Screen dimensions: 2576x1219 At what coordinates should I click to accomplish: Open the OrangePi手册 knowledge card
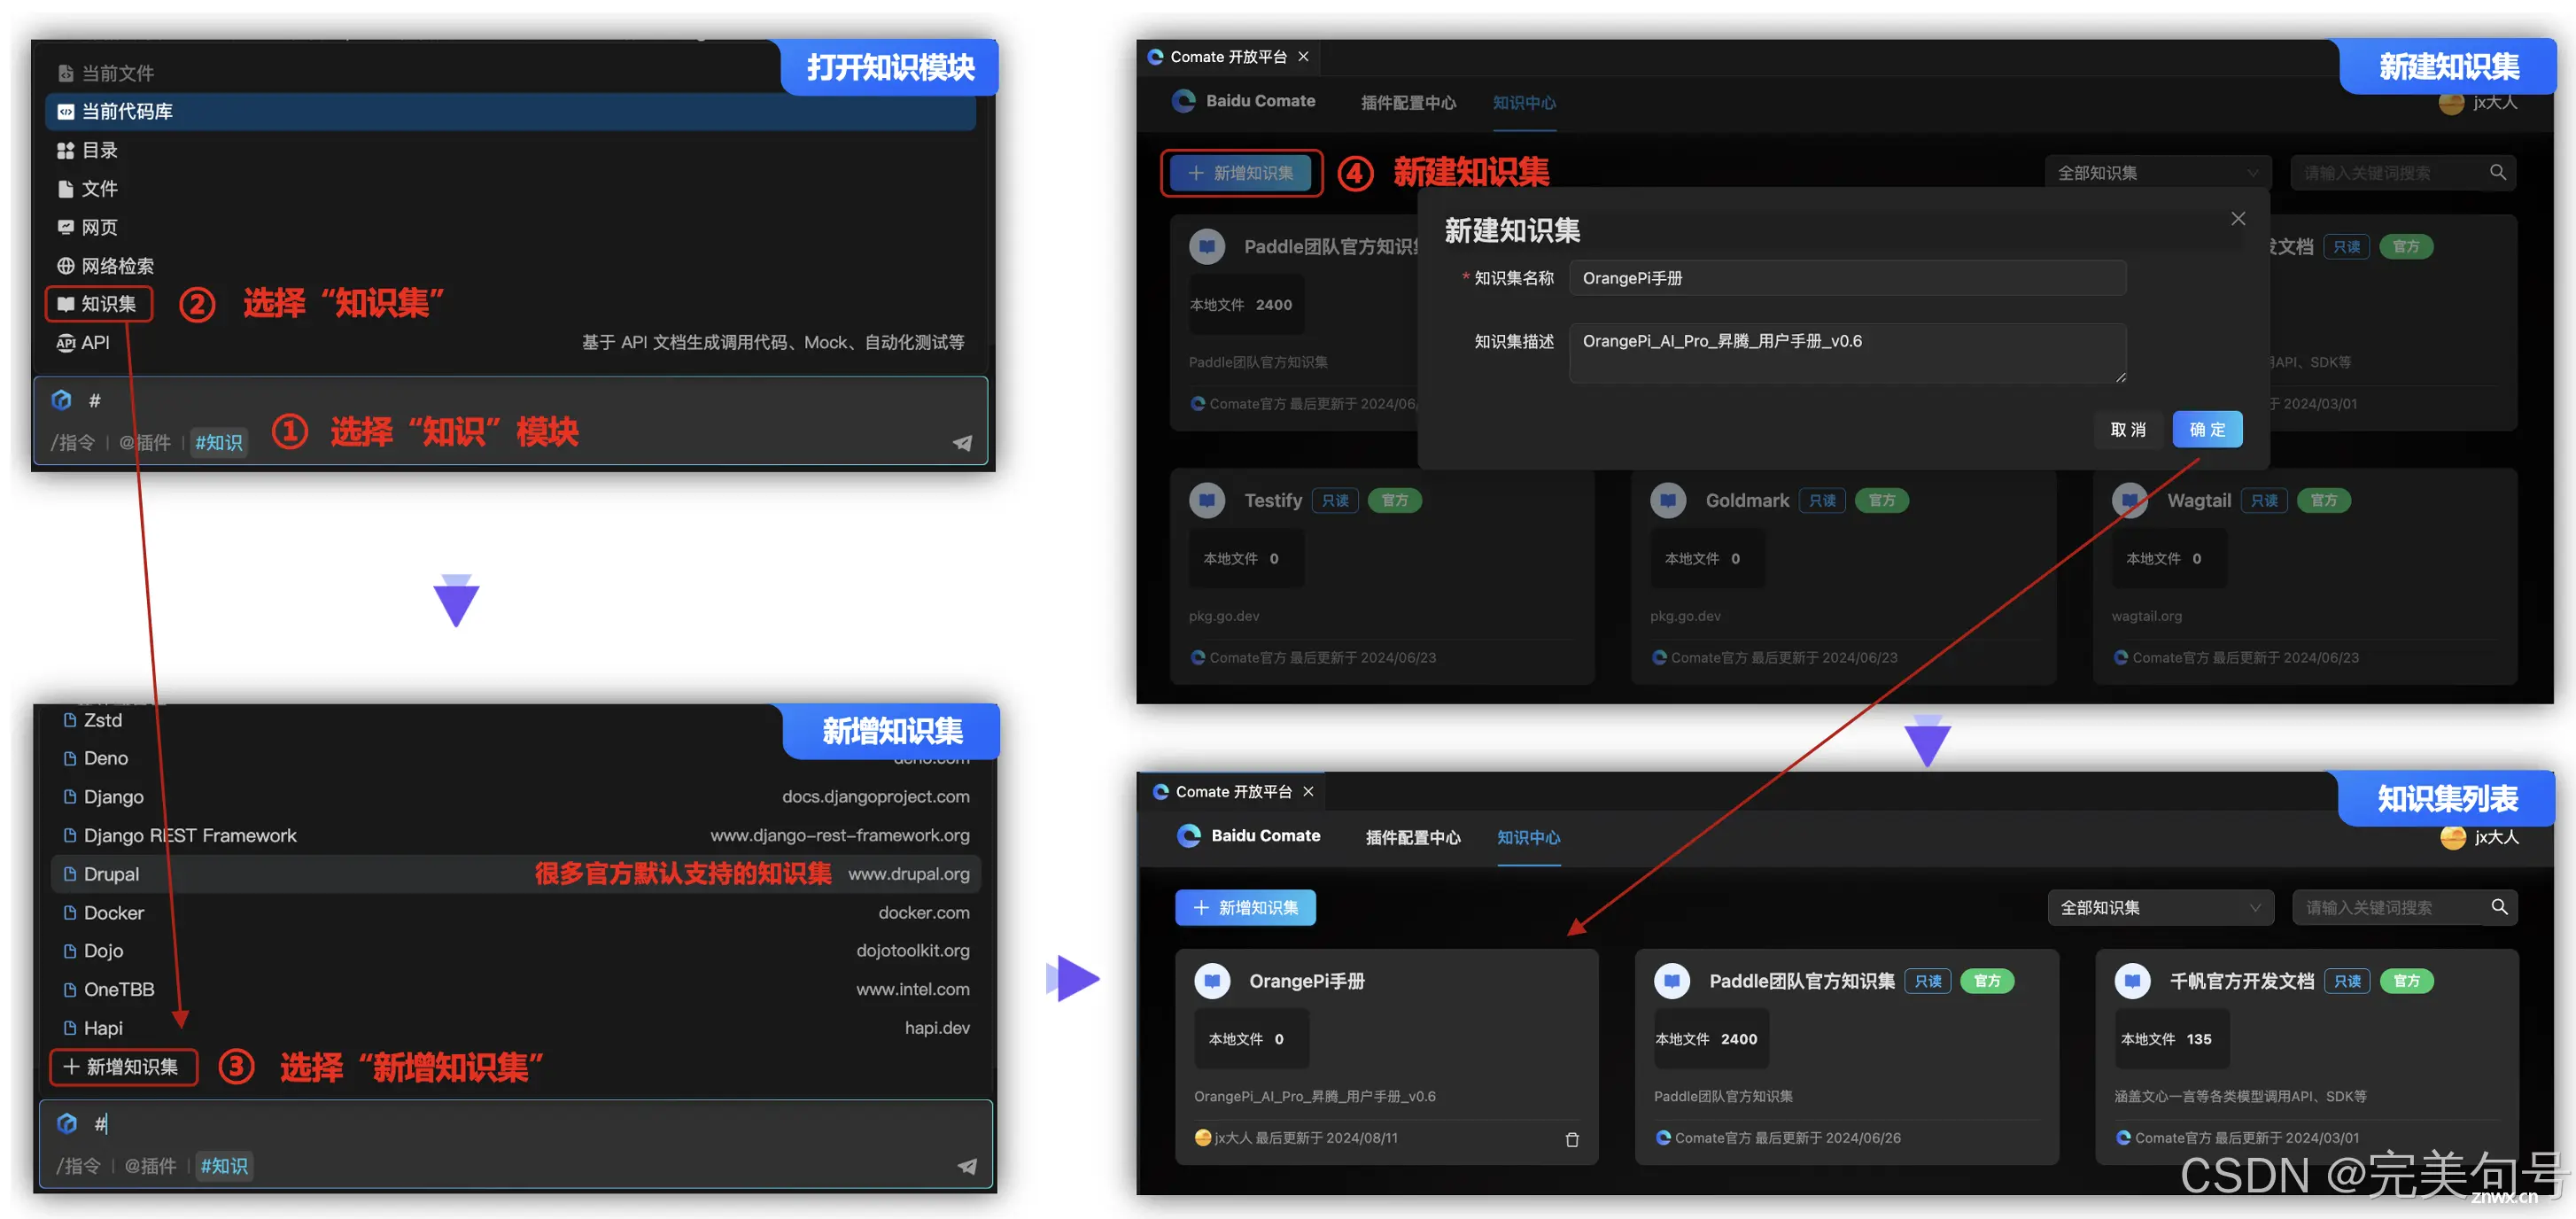(x=1386, y=1057)
